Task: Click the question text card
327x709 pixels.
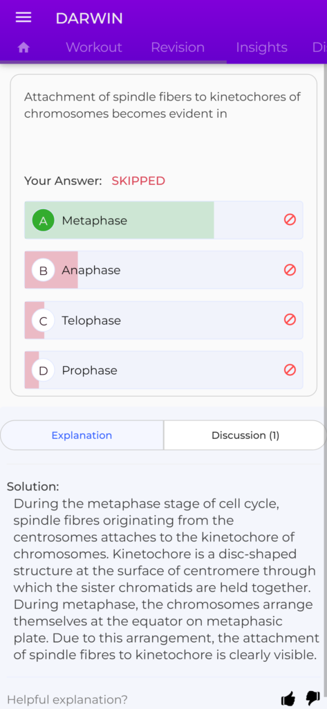Action: (163, 235)
